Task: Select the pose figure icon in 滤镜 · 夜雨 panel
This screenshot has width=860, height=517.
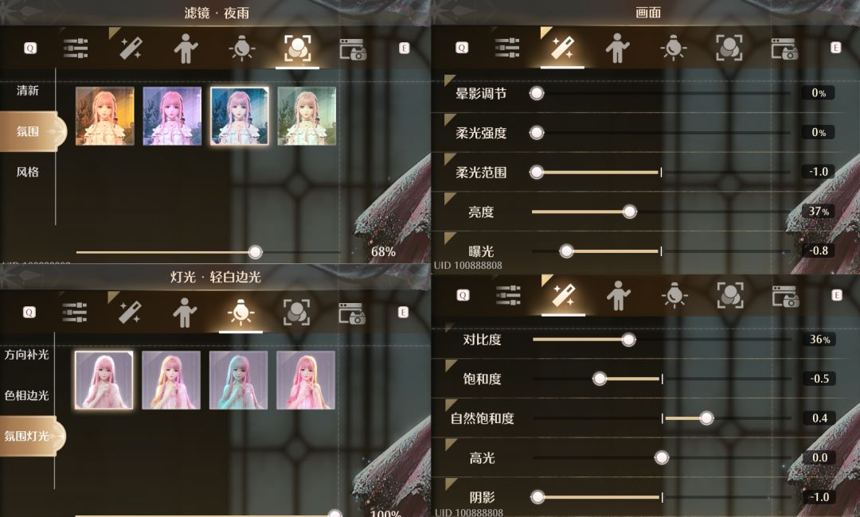Action: point(186,49)
